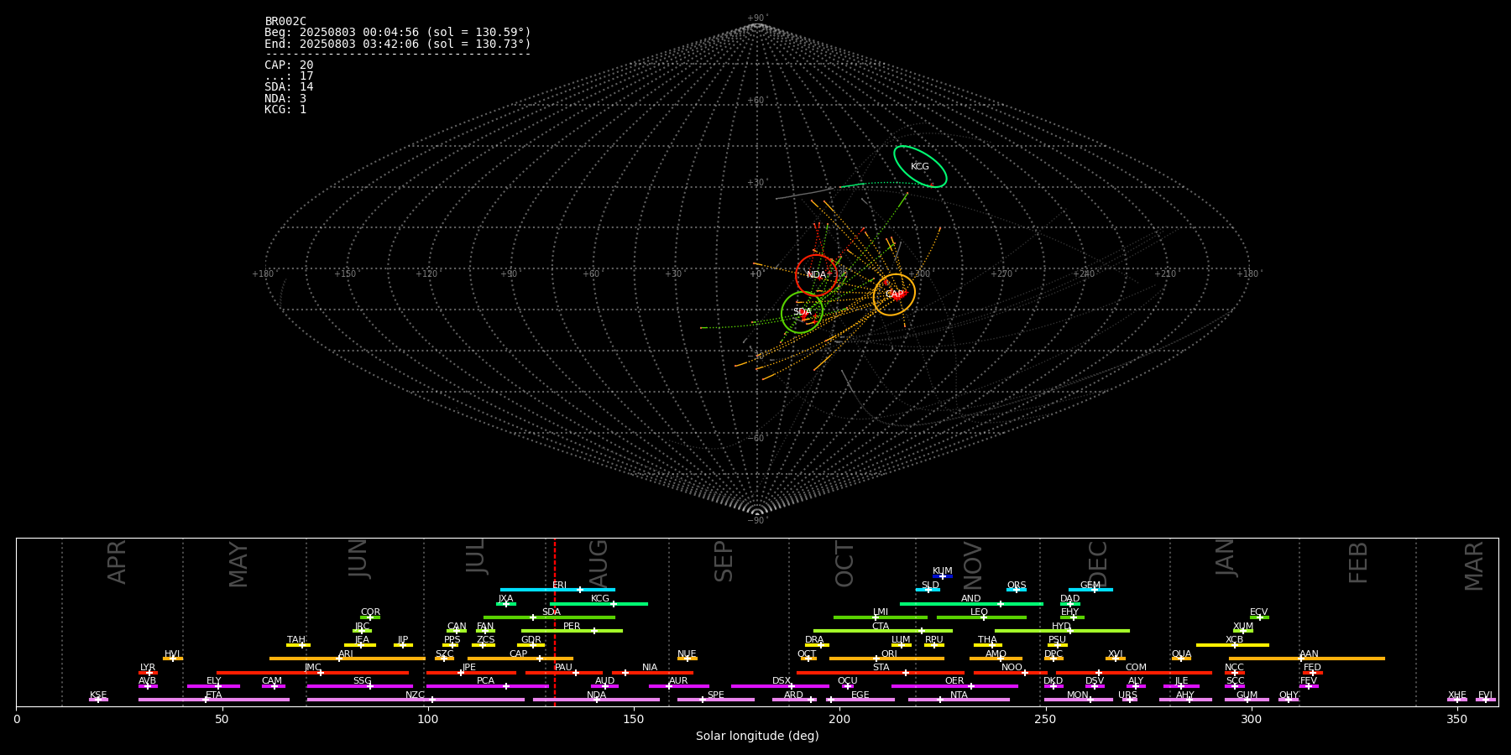Click the +90° label at map top

click(x=756, y=18)
